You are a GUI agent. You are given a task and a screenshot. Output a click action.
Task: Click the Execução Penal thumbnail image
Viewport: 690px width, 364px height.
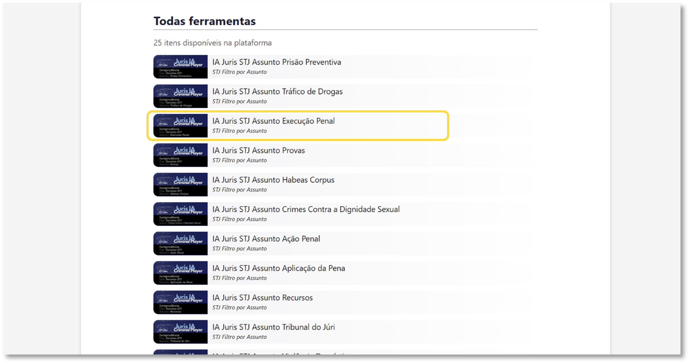tap(180, 126)
